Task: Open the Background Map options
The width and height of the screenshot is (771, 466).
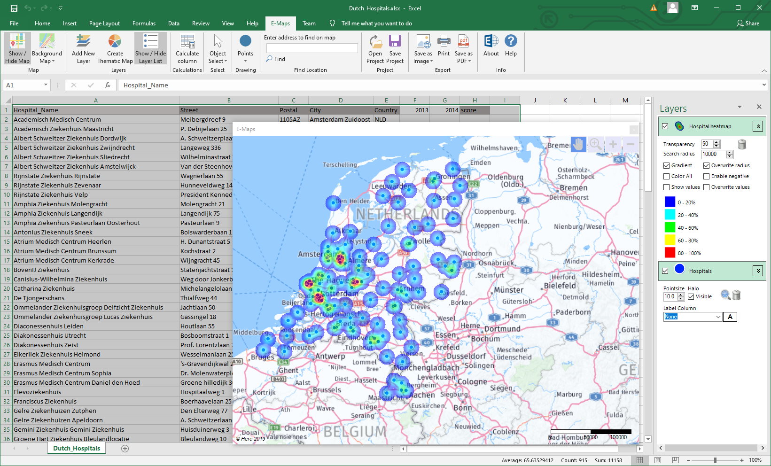Action: pos(47,48)
